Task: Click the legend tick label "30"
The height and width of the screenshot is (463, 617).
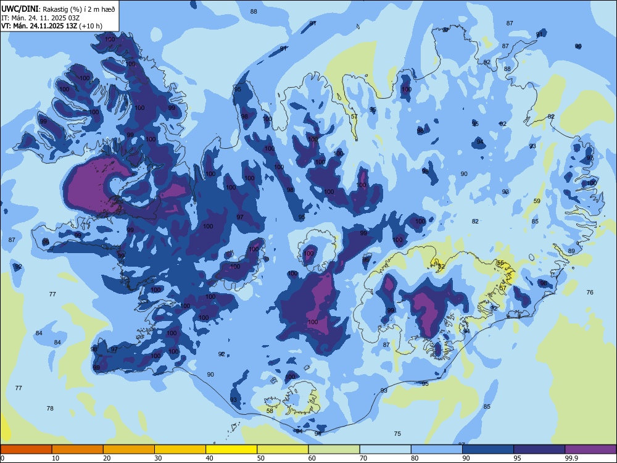Action: (158, 458)
